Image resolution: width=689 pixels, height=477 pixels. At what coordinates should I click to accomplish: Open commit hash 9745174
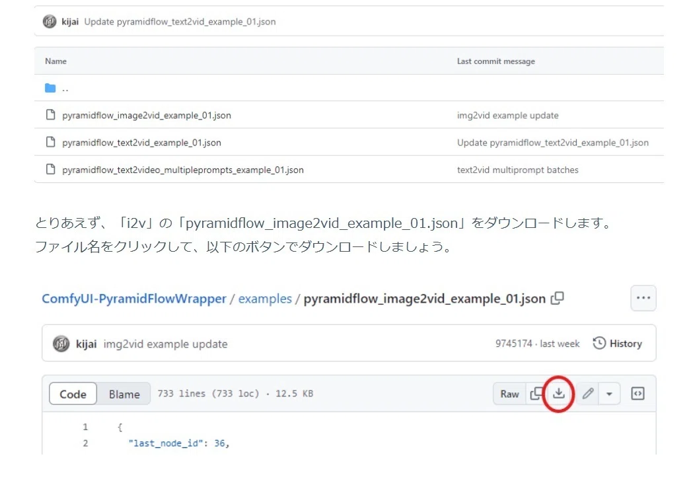click(514, 344)
